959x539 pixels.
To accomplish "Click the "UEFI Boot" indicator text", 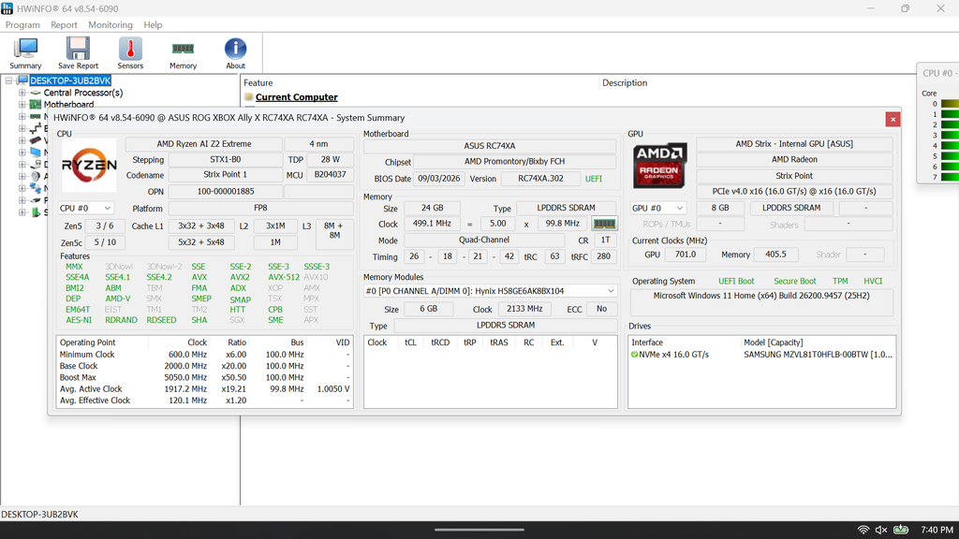I will (736, 281).
